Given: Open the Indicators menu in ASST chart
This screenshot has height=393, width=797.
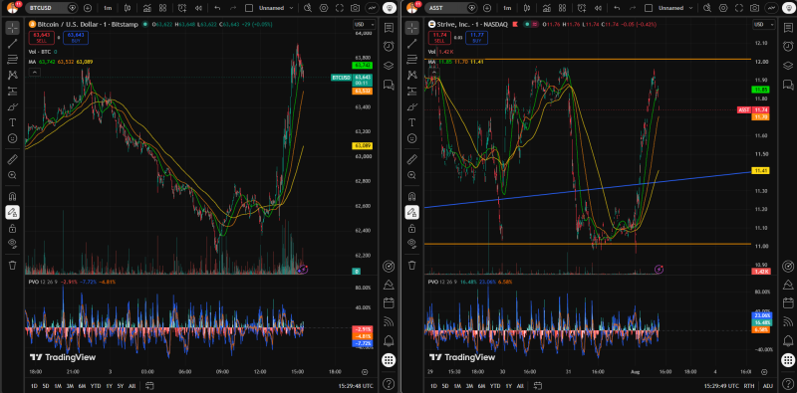Looking at the screenshot, I should click(x=546, y=8).
